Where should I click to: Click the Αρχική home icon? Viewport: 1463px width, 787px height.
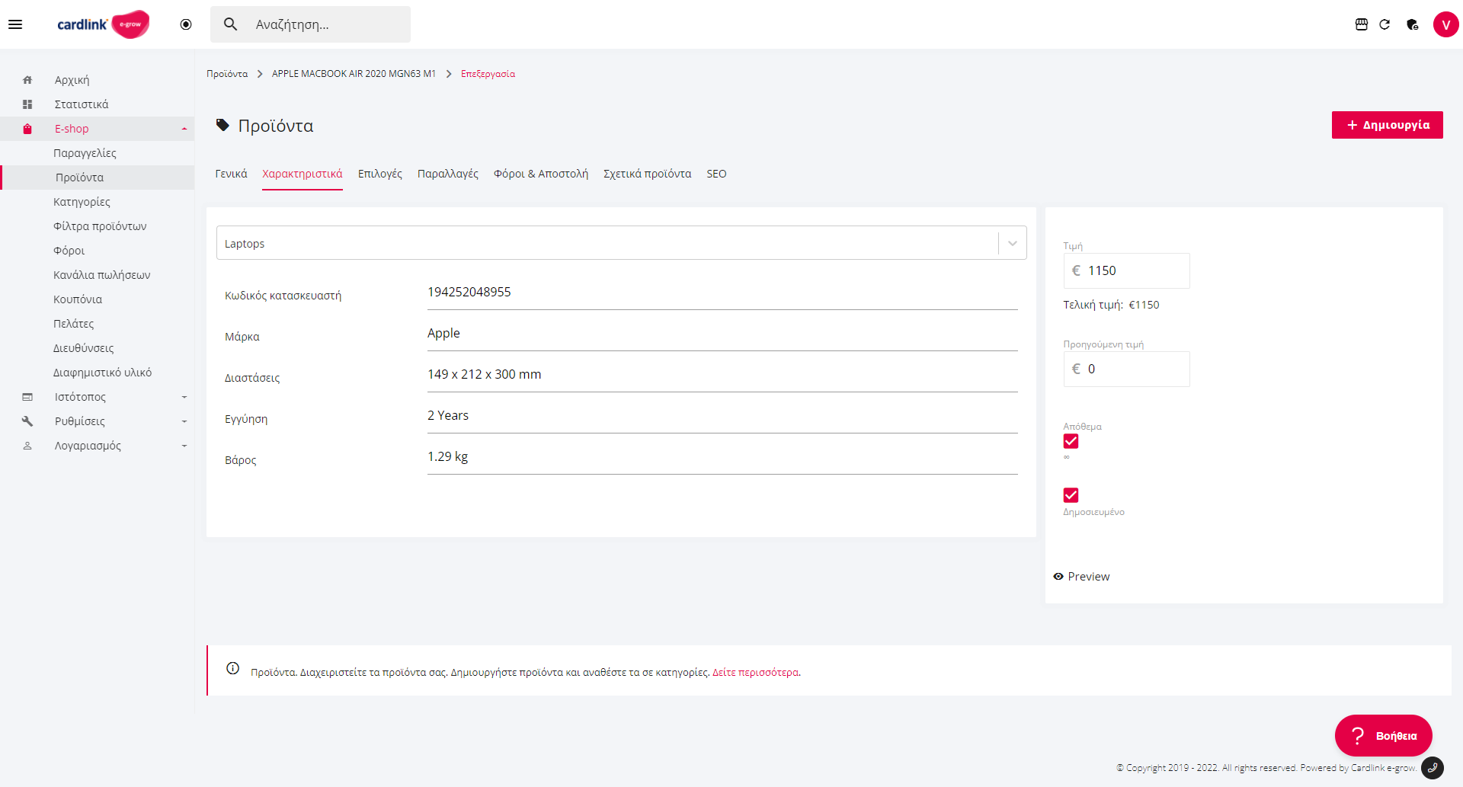(x=27, y=80)
